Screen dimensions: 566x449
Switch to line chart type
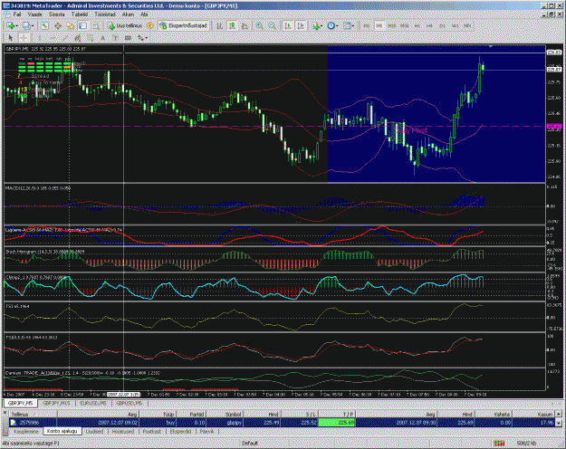[245, 25]
